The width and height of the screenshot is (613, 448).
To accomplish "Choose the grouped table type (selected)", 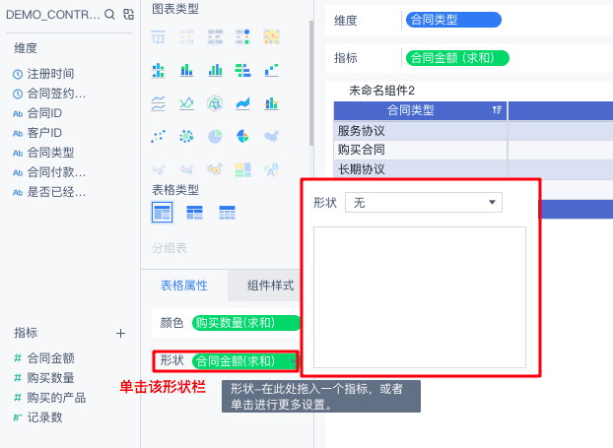I will pos(162,213).
